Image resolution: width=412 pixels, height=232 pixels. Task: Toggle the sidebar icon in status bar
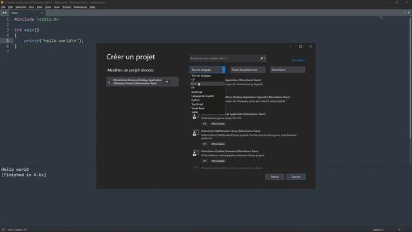[x=4, y=229]
